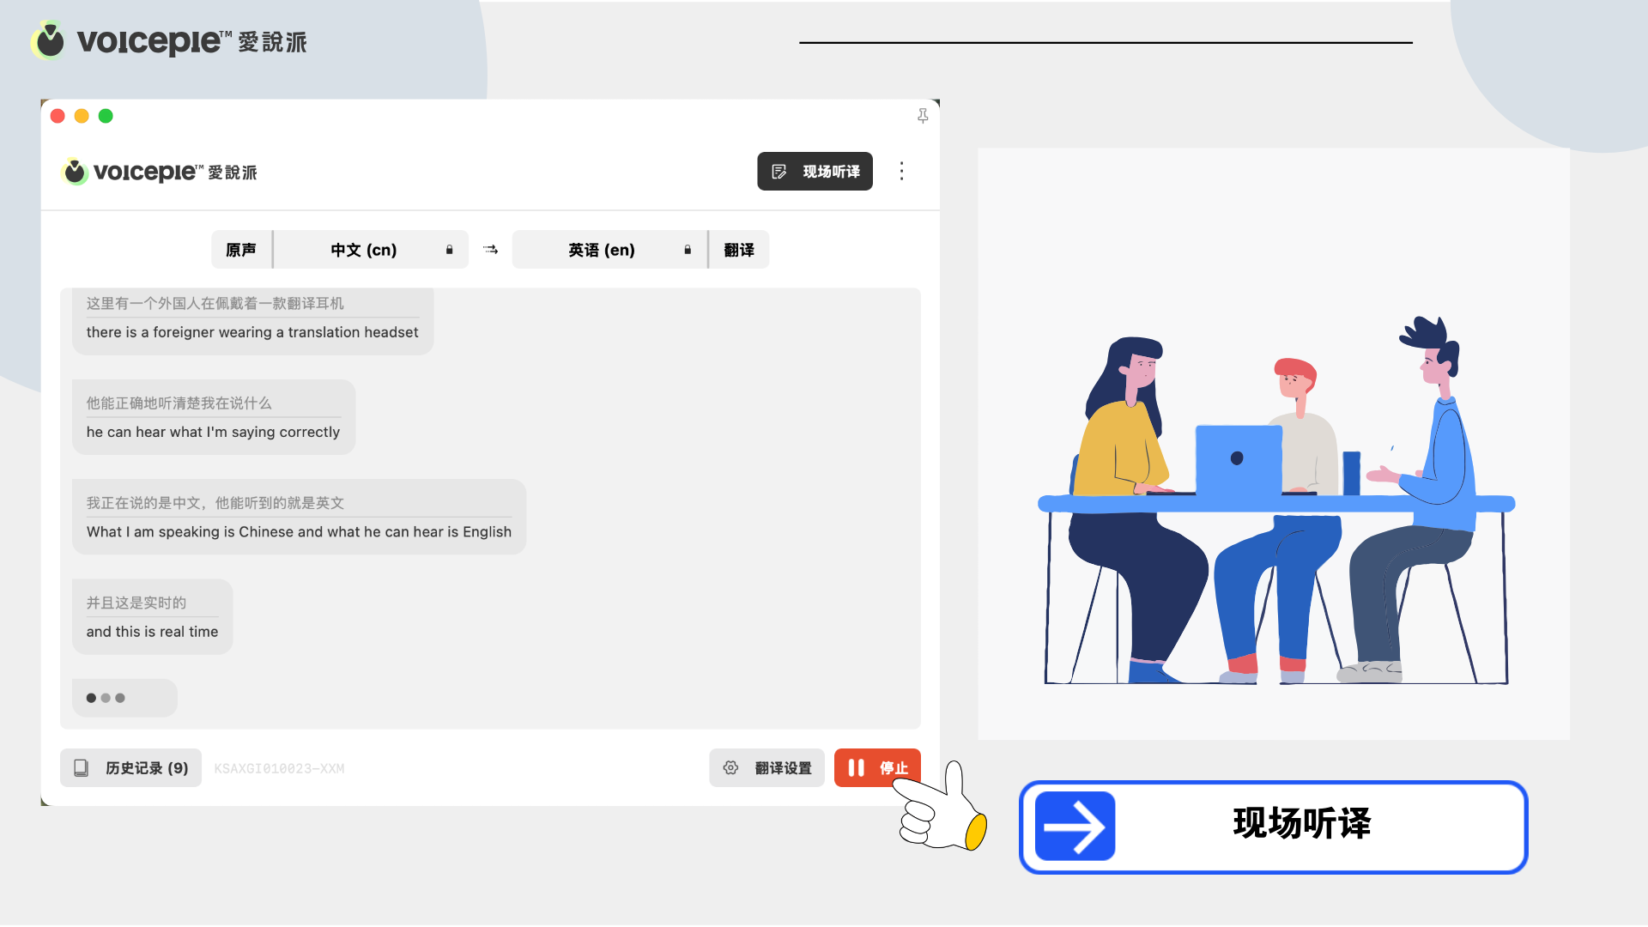The width and height of the screenshot is (1648, 927).
Task: Toggle the lock on 中文 (cn) source language
Action: 449,250
